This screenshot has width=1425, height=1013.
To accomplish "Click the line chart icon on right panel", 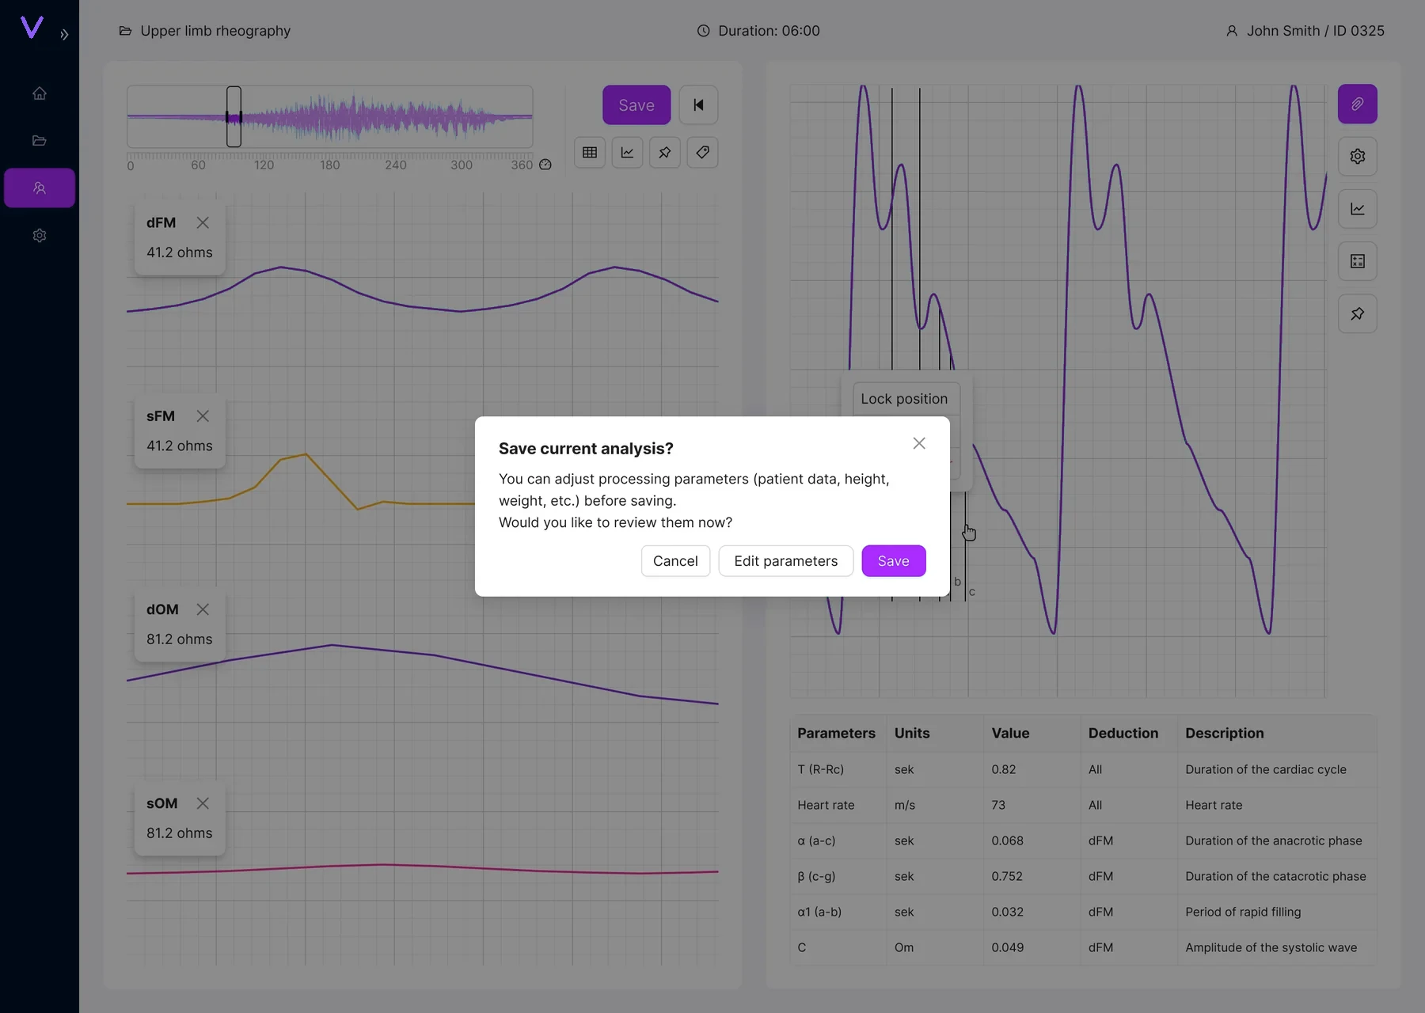I will (x=1358, y=209).
